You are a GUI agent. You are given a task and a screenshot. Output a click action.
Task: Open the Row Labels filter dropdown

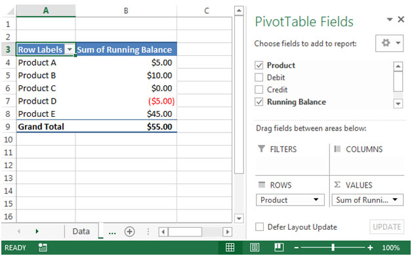(x=70, y=49)
